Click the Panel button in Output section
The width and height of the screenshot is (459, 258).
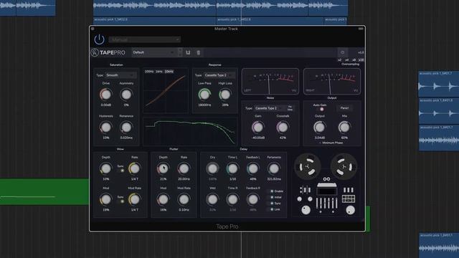[x=344, y=108]
